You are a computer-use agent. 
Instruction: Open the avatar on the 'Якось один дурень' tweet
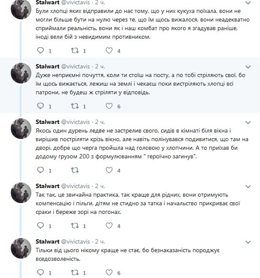coord(21,129)
